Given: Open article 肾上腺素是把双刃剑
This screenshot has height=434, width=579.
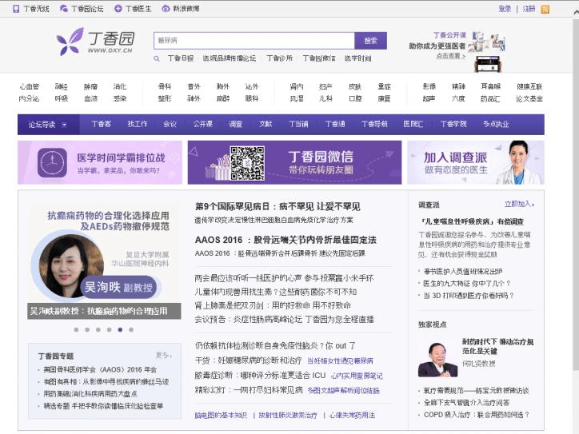Looking at the screenshot, I should pyautogui.click(x=273, y=305).
